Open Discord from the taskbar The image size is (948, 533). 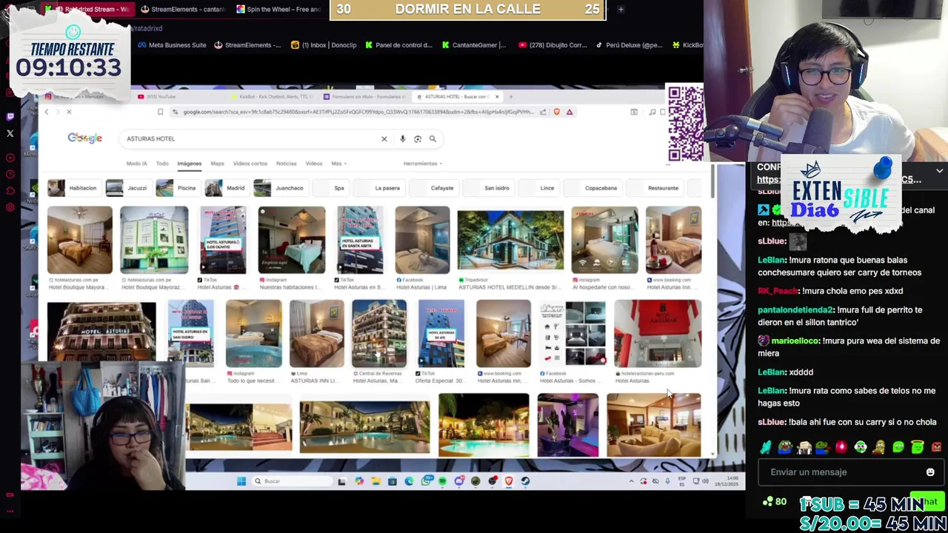click(x=459, y=481)
